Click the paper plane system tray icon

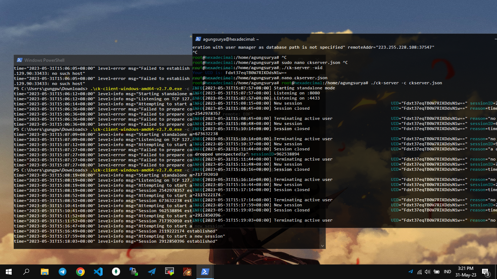point(411,272)
